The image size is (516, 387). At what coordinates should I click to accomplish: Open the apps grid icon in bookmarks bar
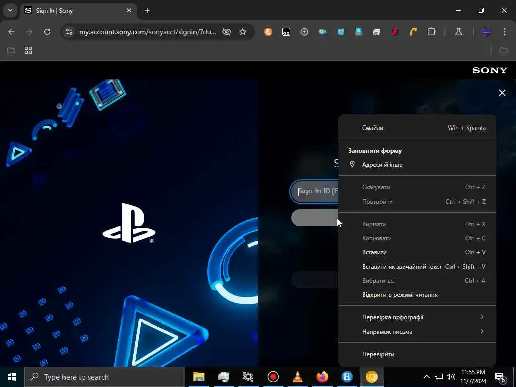click(x=28, y=50)
